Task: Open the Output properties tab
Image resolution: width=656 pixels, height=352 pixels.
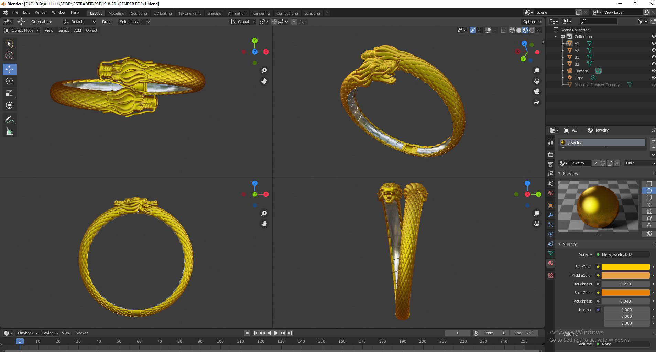Action: point(551,164)
